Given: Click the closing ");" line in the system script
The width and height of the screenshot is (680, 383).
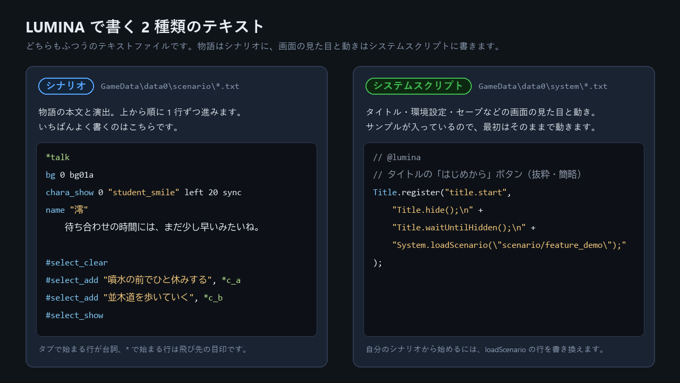Looking at the screenshot, I should point(378,263).
